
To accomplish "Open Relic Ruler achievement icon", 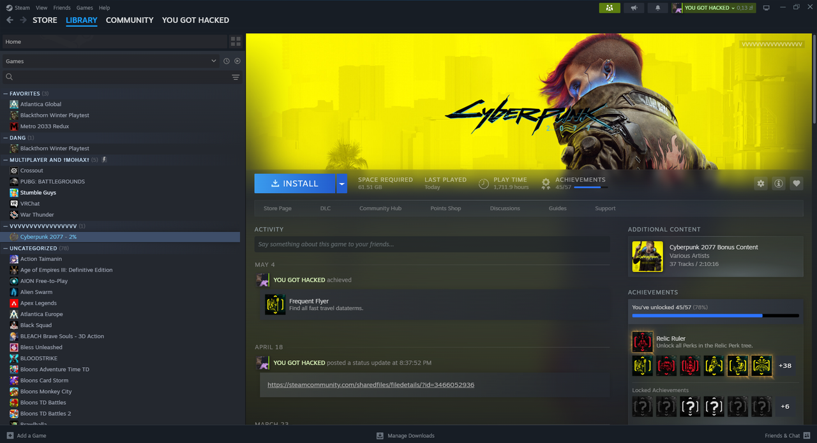I will (642, 342).
